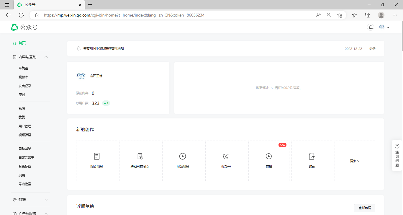403x215 pixels.
Task: Refresh the browser page
Action: [x=21, y=15]
